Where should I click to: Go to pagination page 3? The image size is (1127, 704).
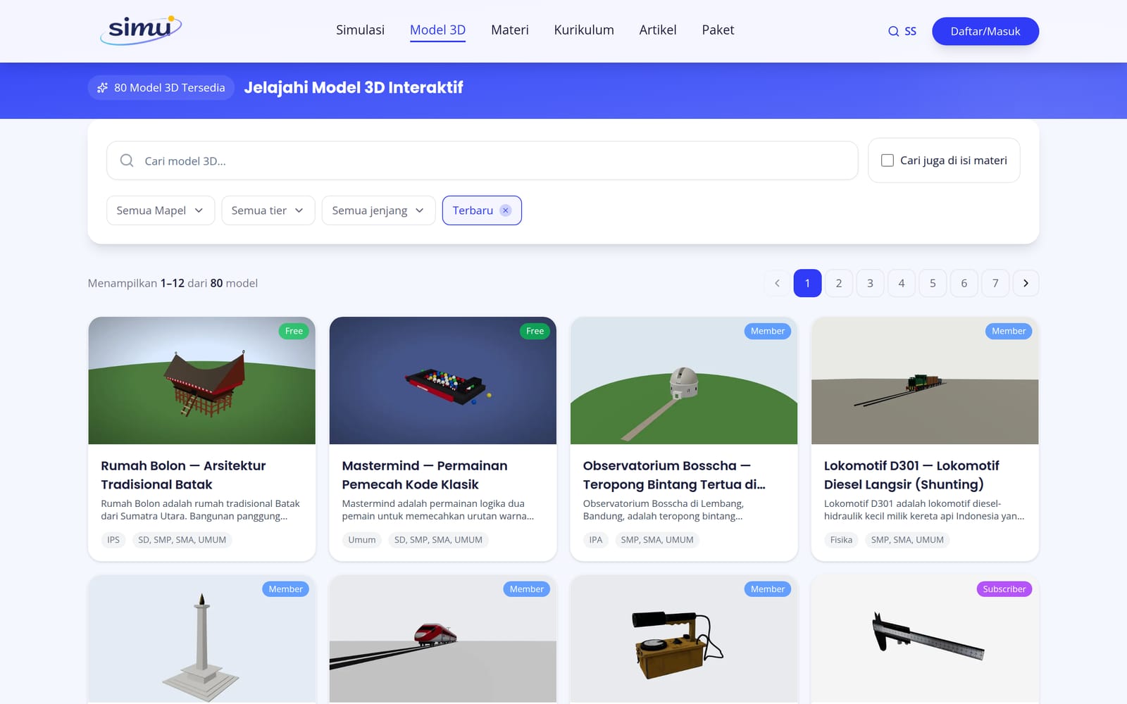coord(870,283)
